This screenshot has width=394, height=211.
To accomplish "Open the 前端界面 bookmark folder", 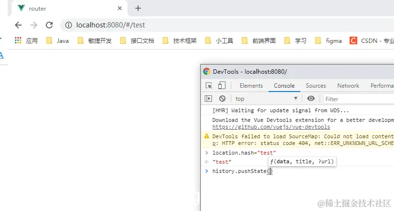I will point(259,40).
